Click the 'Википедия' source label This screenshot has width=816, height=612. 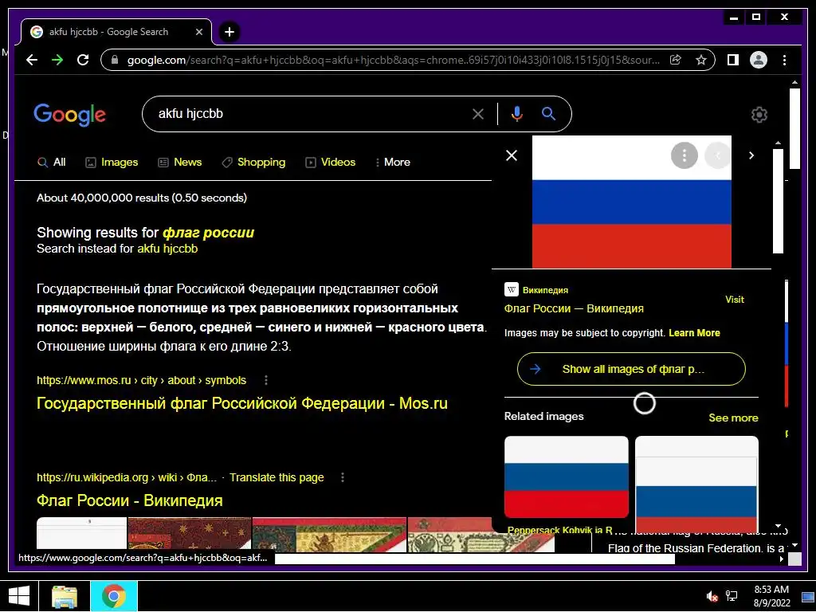(545, 290)
